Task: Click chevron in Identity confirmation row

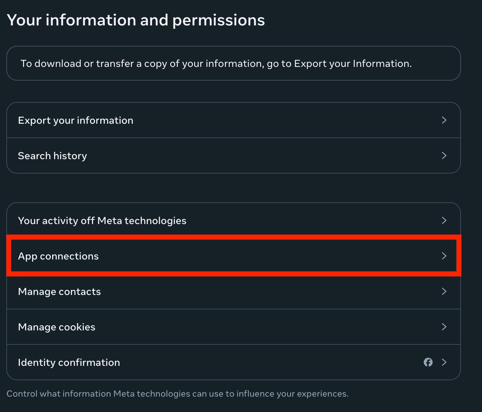Action: [x=444, y=362]
